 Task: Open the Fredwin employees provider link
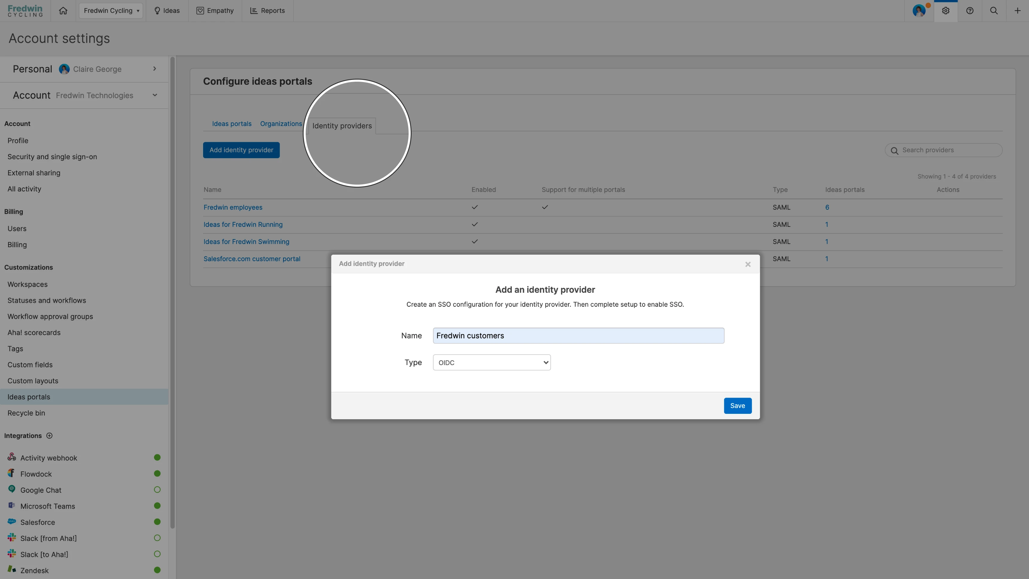(x=233, y=207)
